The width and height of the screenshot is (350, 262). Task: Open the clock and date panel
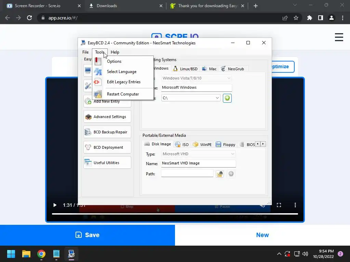click(323, 254)
